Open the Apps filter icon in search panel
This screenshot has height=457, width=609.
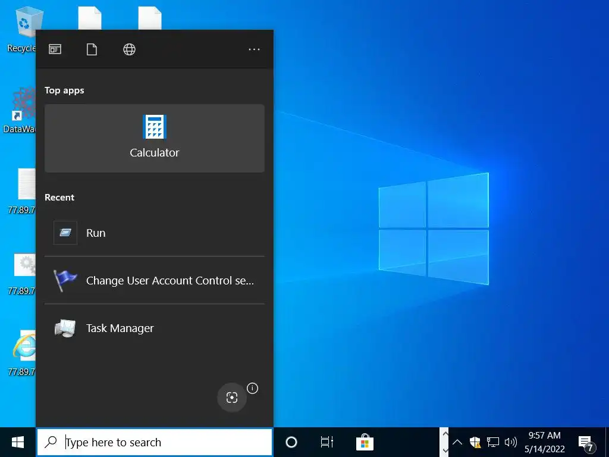55,49
